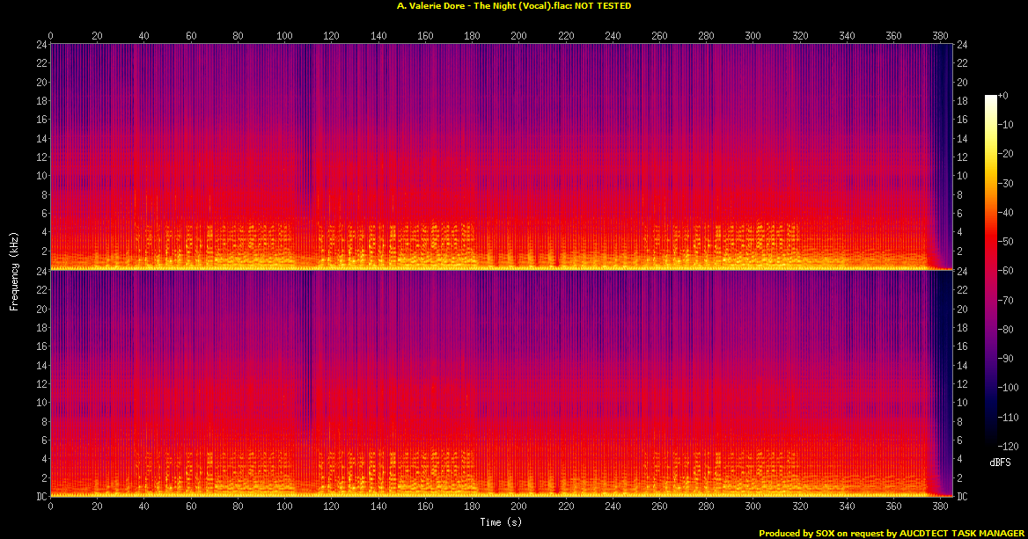The image size is (1028, 539).
Task: Click the upper channel spectrogram plot
Action: click(x=501, y=157)
